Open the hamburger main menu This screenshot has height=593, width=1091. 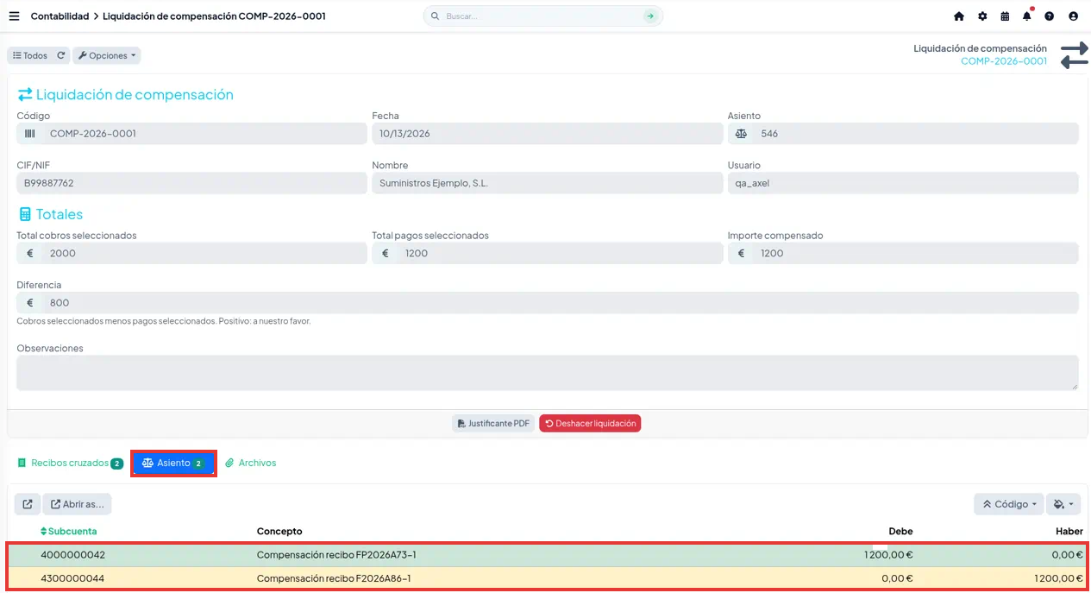(14, 16)
